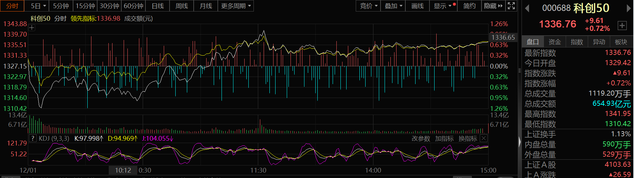634x178 pixels.
Task: Go to next stock with right arrow
Action: point(629,8)
